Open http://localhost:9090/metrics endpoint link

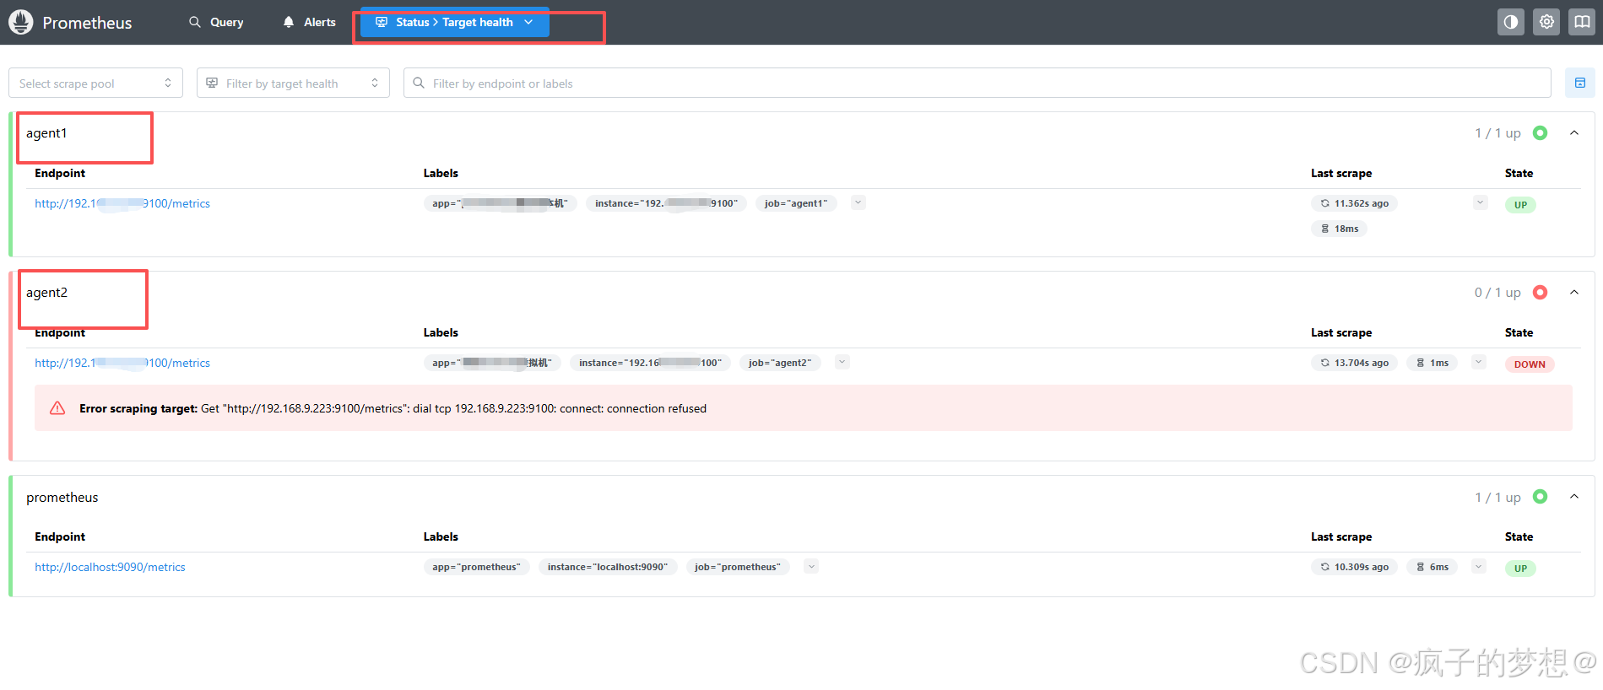coord(110,567)
